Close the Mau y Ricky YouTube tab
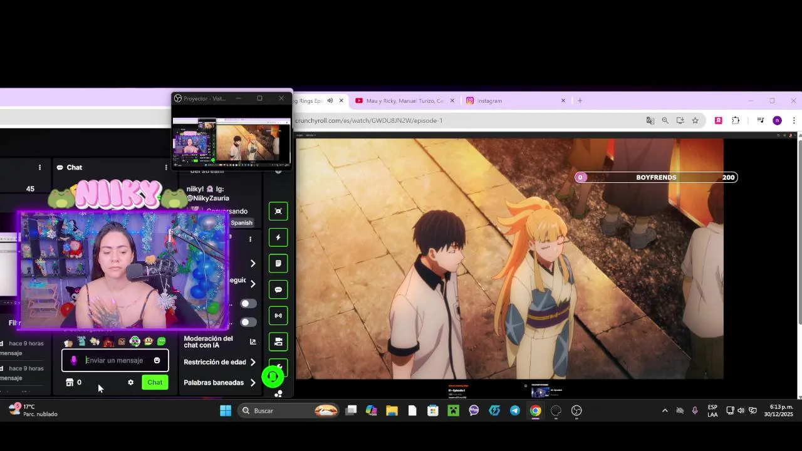Screen dimensions: 802x451 452,100
